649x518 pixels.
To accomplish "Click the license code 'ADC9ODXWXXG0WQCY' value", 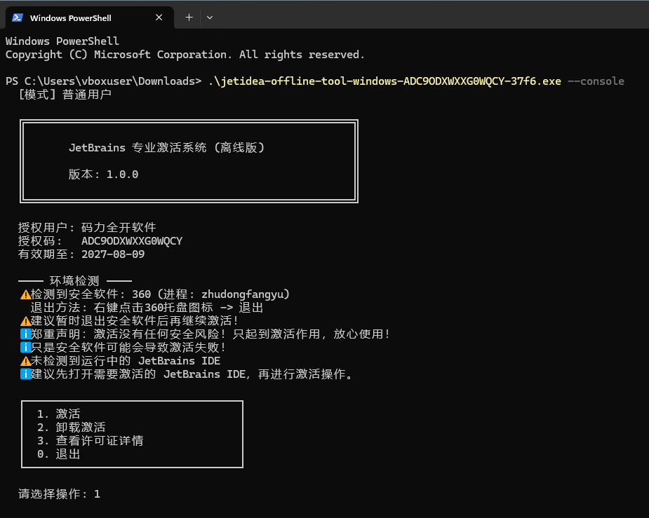I will (132, 241).
